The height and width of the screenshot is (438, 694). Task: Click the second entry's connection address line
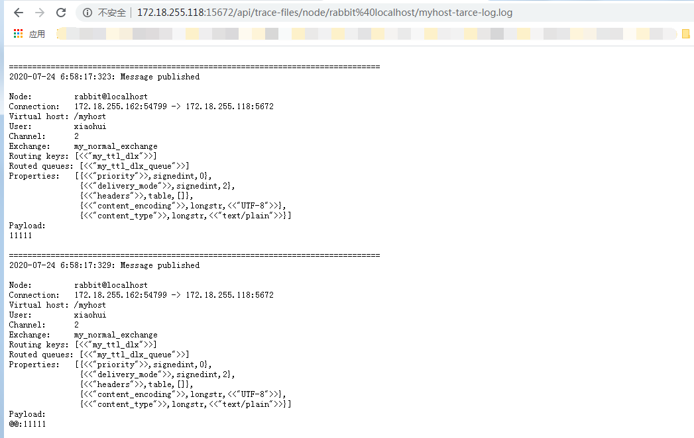[174, 295]
